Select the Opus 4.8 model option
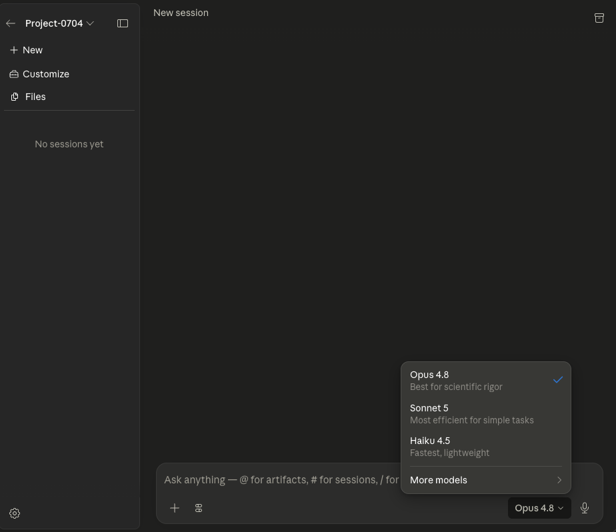The width and height of the screenshot is (616, 532). (x=486, y=381)
